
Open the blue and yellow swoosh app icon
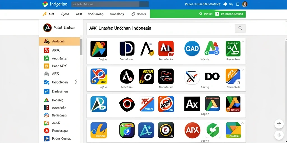coord(99,130)
